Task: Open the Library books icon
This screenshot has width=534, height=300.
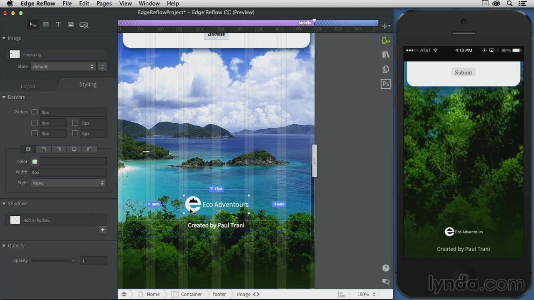Action: click(x=385, y=55)
